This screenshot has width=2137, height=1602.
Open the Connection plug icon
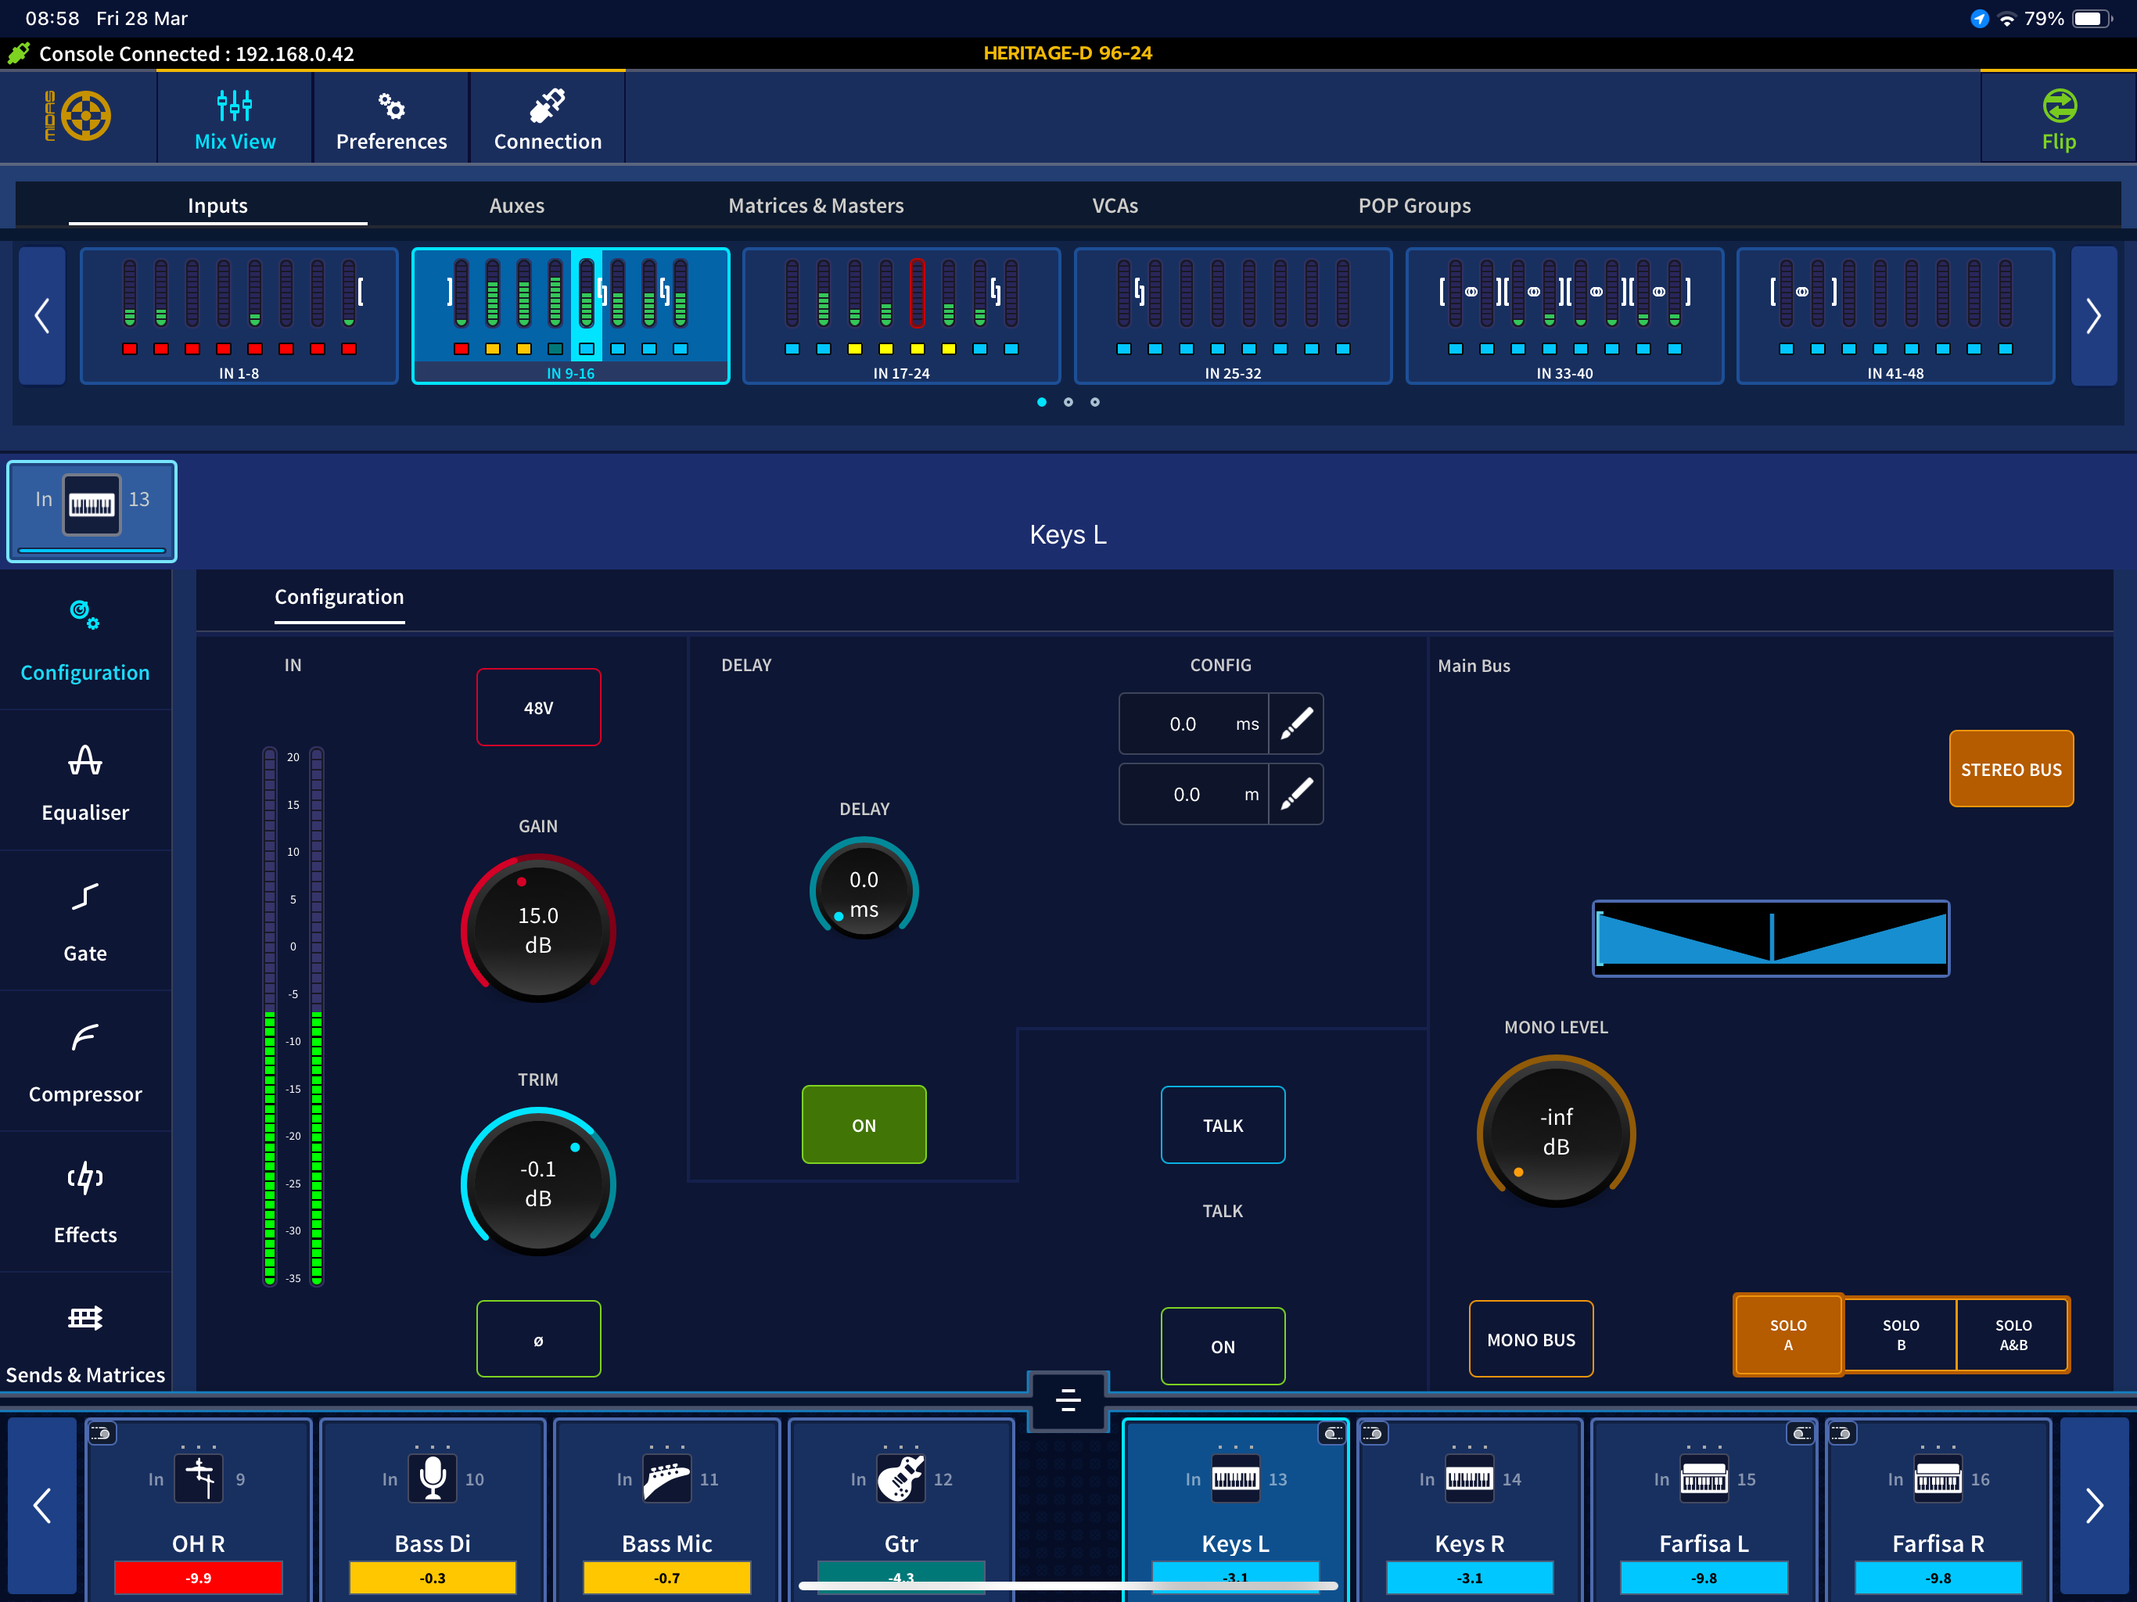click(x=547, y=104)
